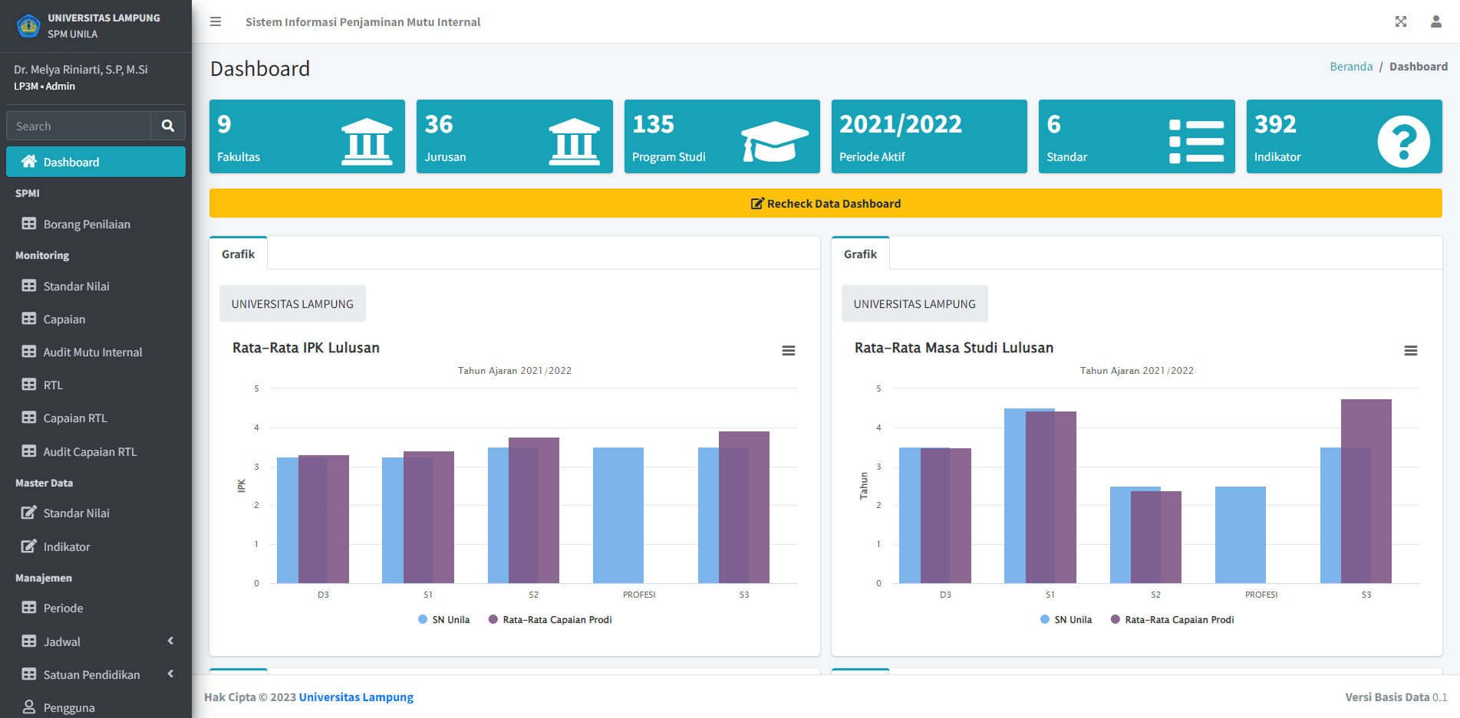Click the sidebar Search input field

click(x=78, y=126)
